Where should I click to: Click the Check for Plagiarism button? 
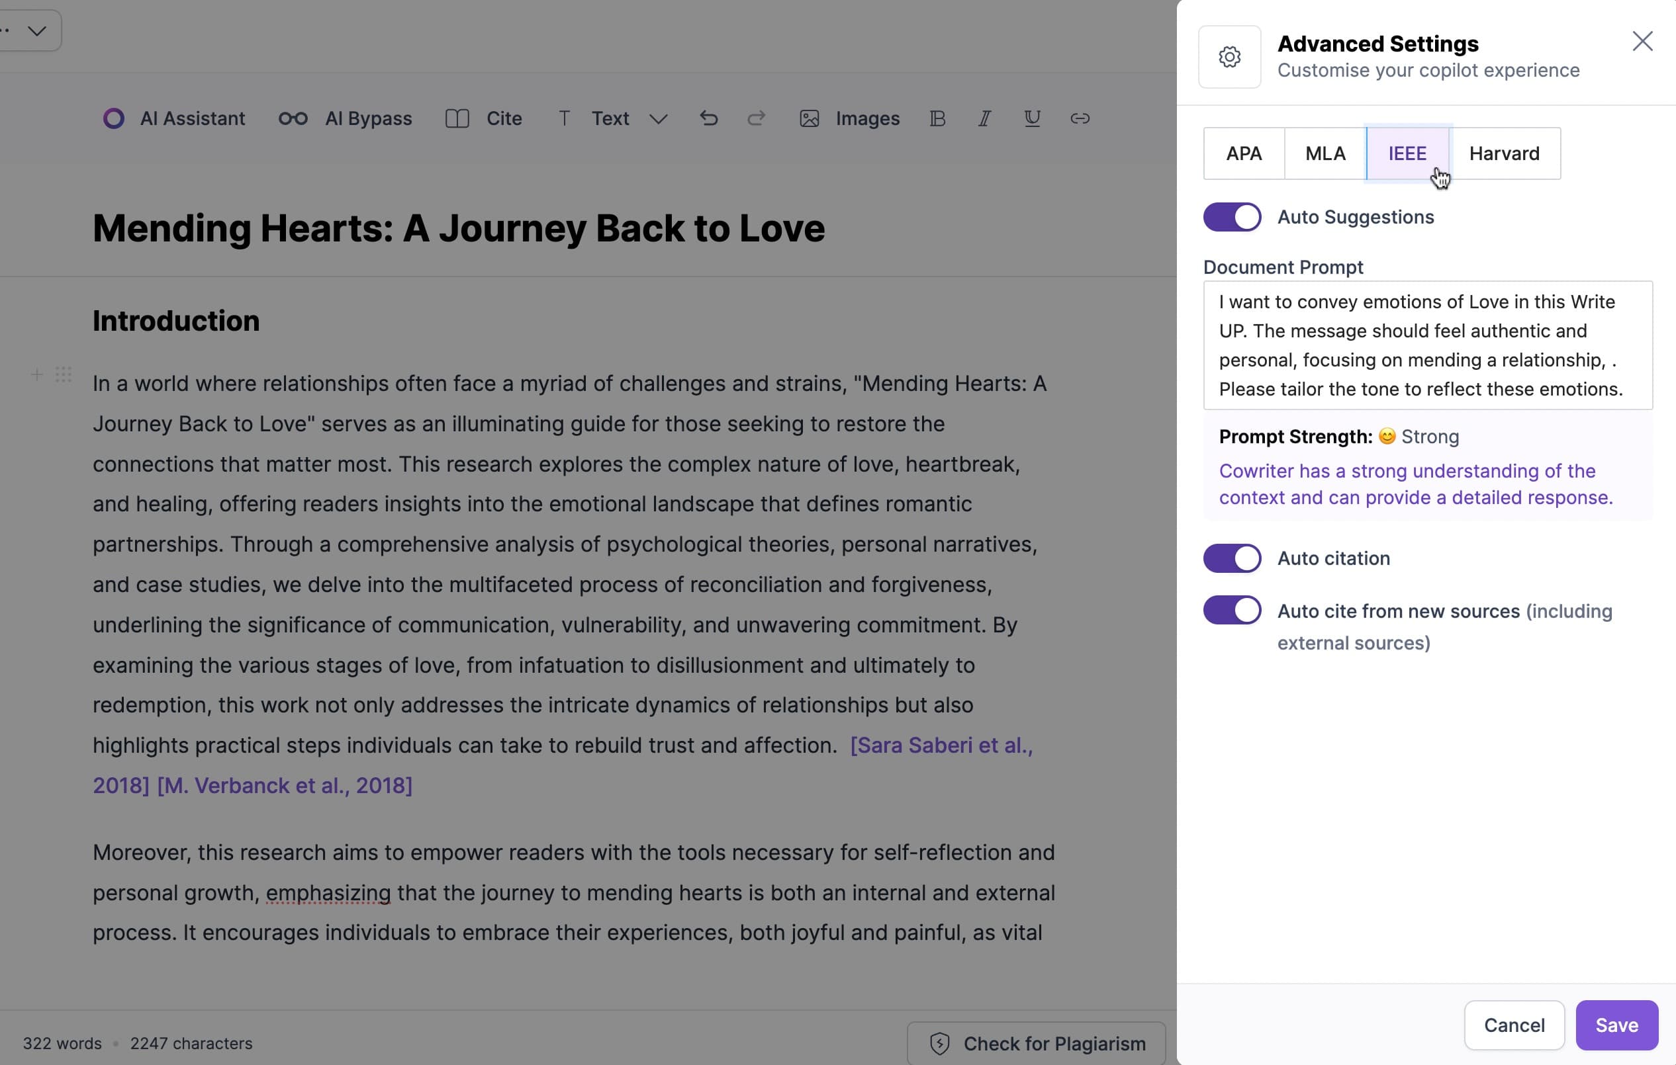pos(1037,1043)
